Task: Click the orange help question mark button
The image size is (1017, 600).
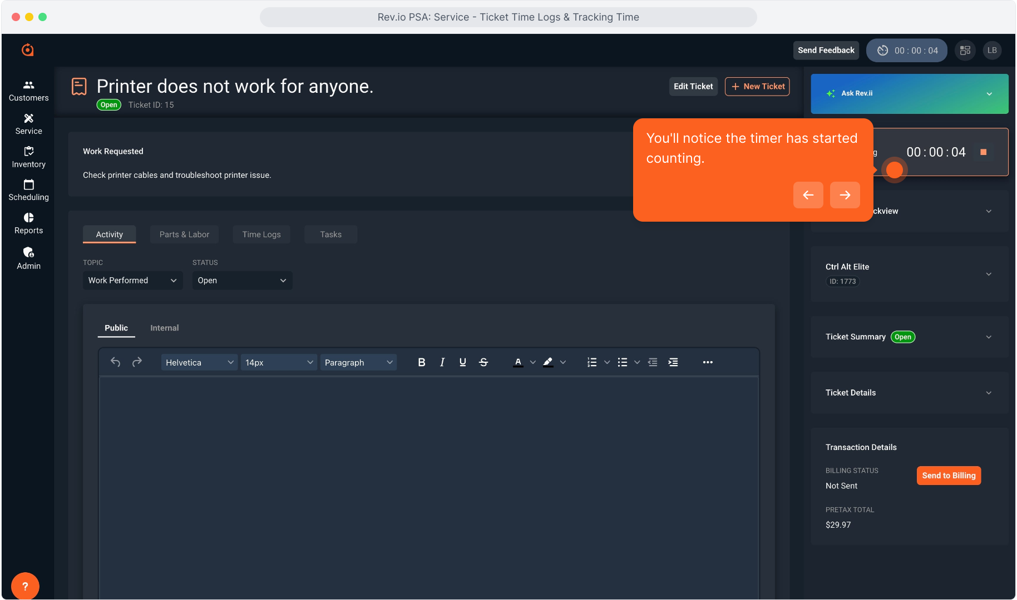Action: click(25, 586)
